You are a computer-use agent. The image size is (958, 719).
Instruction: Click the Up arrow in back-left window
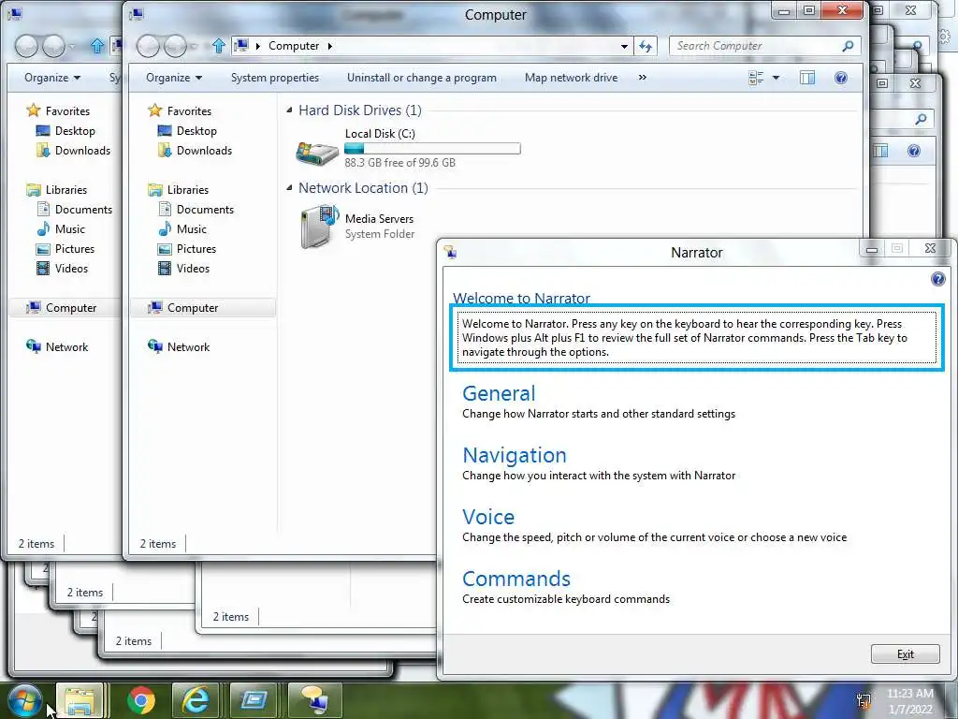point(97,46)
